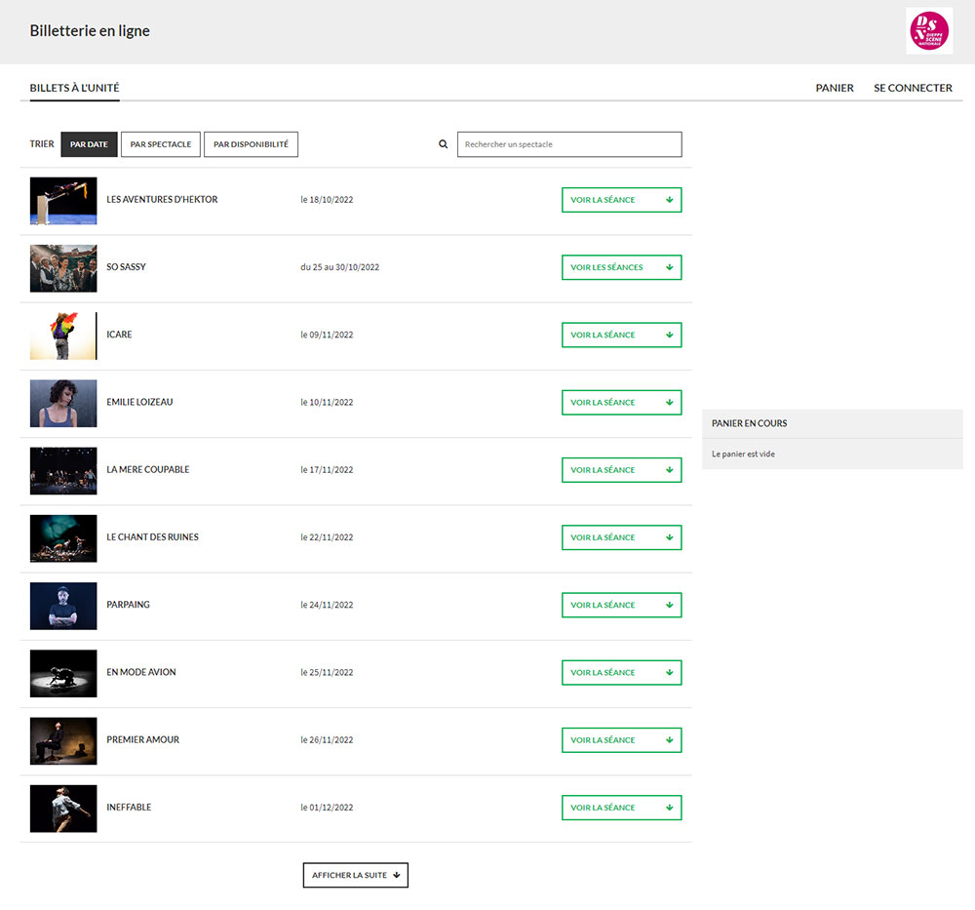Image resolution: width=975 pixels, height=910 pixels.
Task: Click the search a spectacle field
Action: (x=569, y=144)
